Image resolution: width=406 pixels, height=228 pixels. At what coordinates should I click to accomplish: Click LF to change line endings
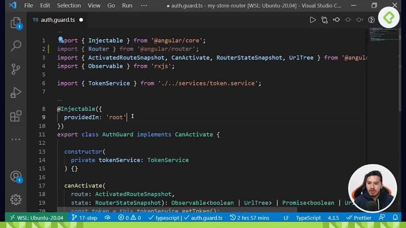coord(286,217)
